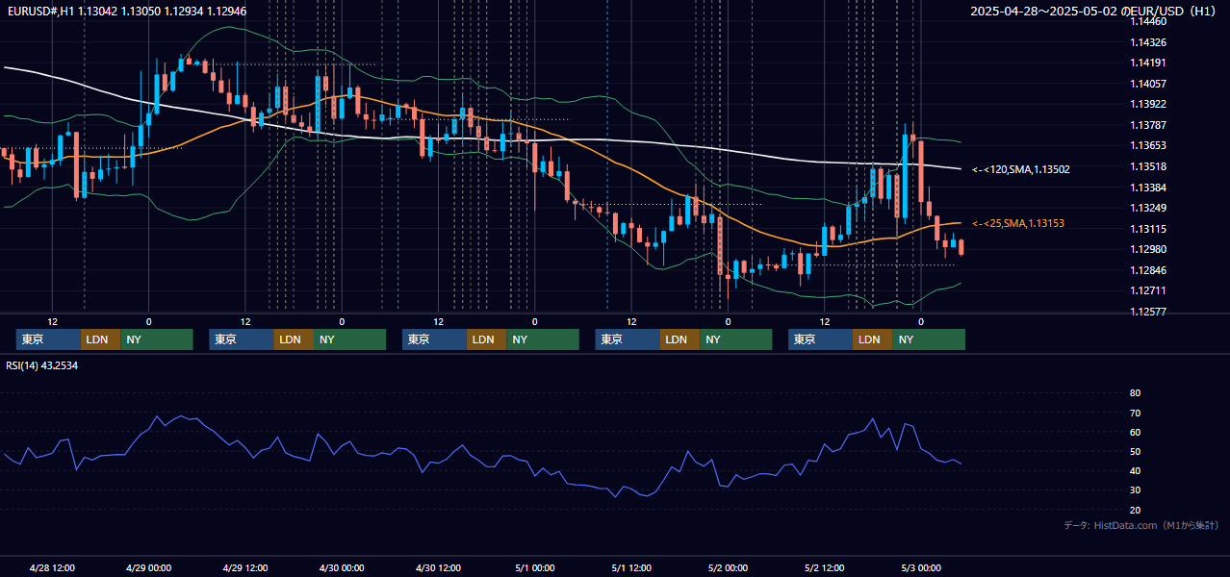1230x577 pixels.
Task: Select price axis value 1.13922
Action: pos(1148,104)
